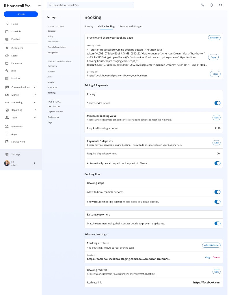Screen dimensions: 229x295
Task: Click the Schedule calendar icon
Action: pyautogui.click(x=7, y=31)
